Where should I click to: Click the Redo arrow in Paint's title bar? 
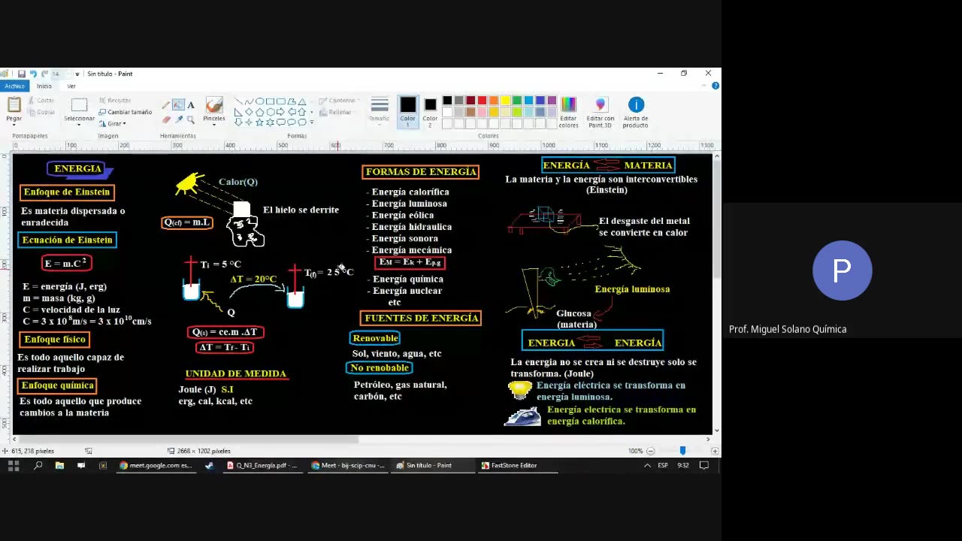coord(44,74)
